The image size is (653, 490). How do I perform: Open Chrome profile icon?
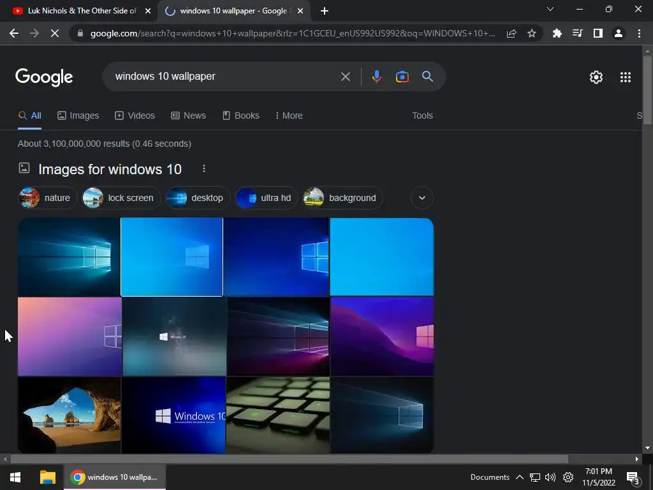(x=619, y=33)
